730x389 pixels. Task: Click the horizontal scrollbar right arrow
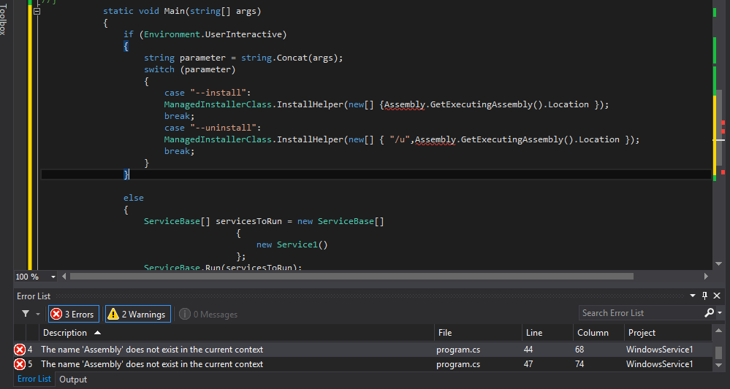tap(706, 277)
